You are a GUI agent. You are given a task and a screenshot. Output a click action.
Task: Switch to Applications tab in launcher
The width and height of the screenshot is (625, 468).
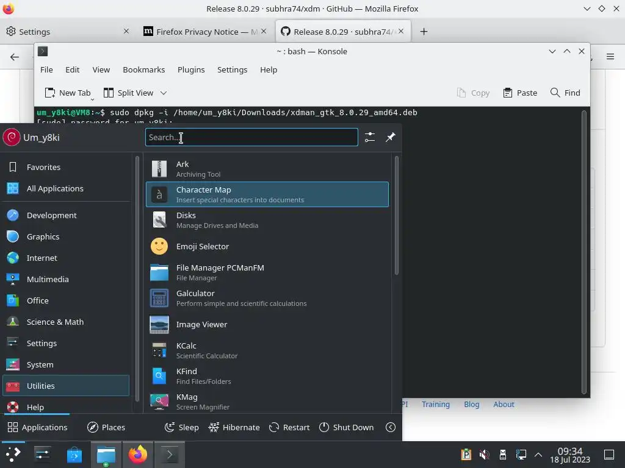pos(37,427)
